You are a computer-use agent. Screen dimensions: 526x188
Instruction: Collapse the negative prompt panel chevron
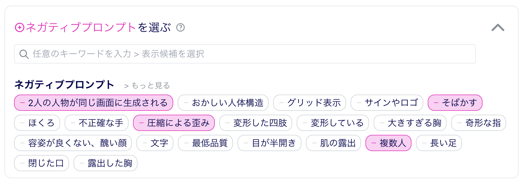coord(498,28)
